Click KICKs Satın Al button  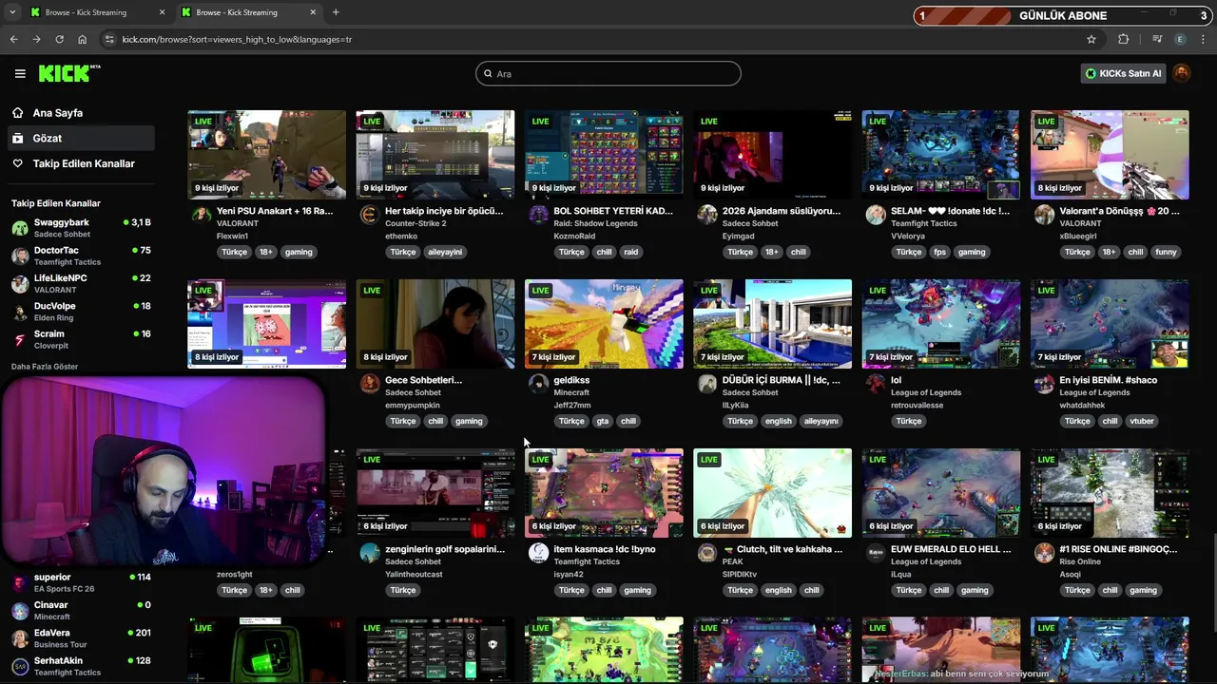[x=1123, y=73]
